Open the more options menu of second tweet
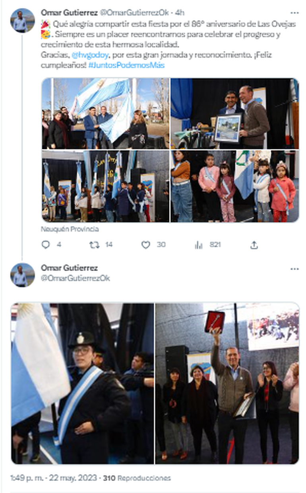 coord(294,269)
